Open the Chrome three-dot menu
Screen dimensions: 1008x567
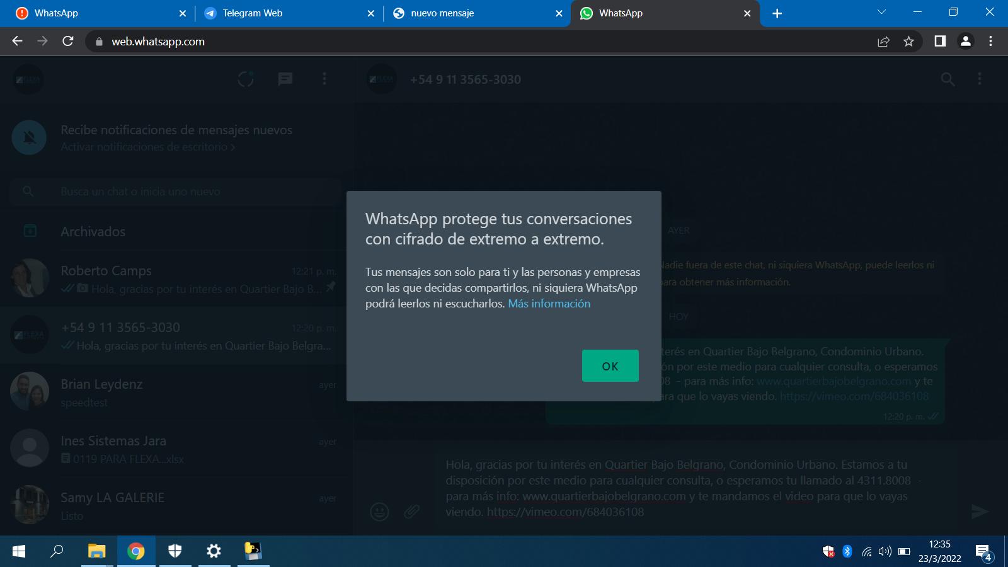point(991,41)
